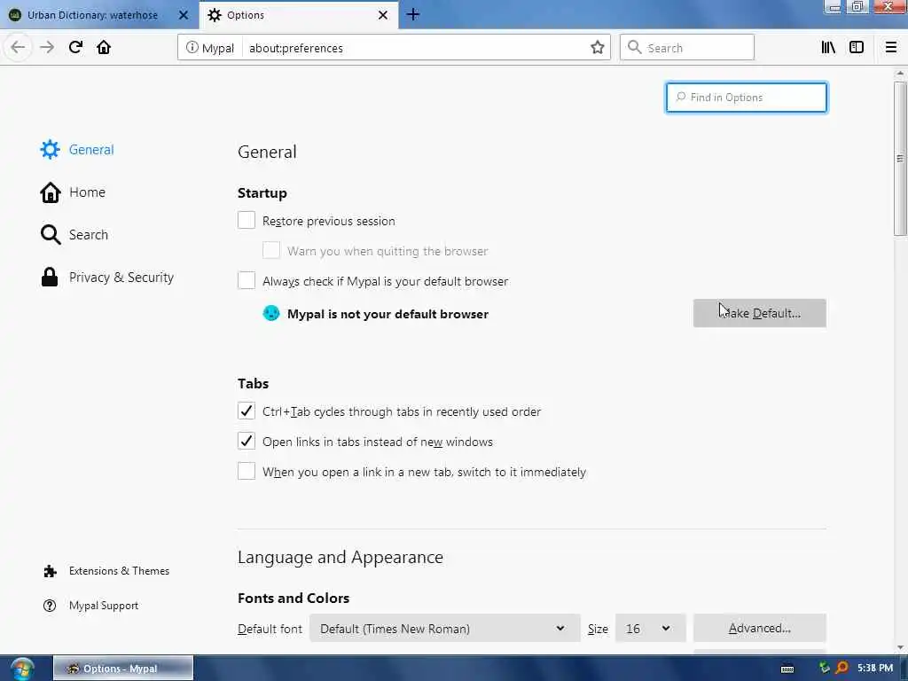Click the vertical scrollbar thumb

coord(899,158)
